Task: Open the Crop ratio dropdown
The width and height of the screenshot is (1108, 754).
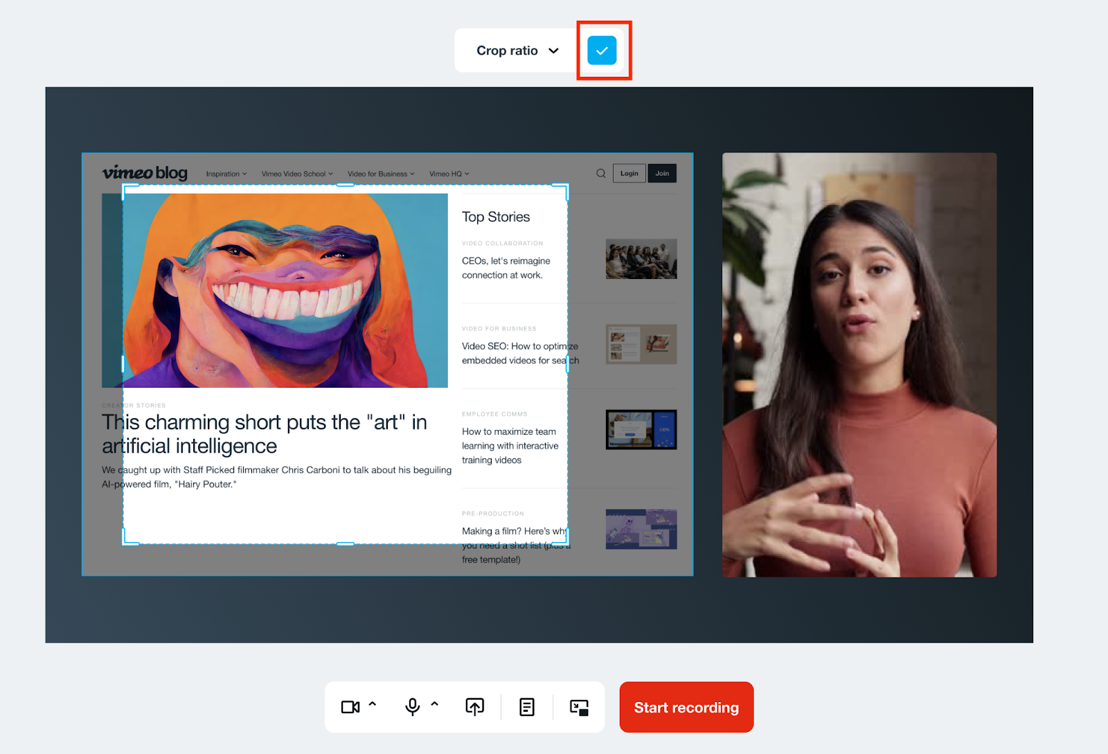Action: (517, 51)
